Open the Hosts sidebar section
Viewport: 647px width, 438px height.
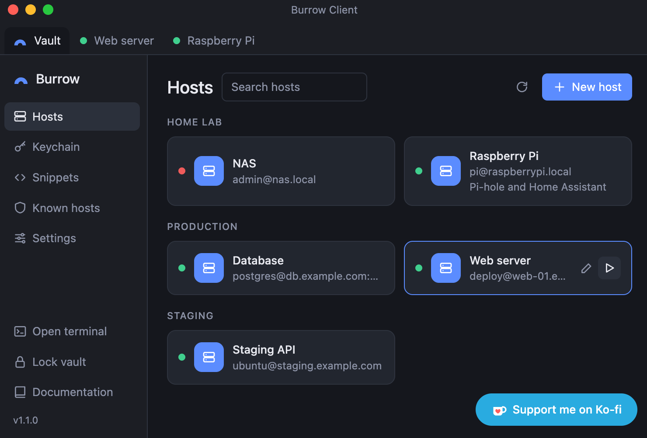pyautogui.click(x=72, y=117)
